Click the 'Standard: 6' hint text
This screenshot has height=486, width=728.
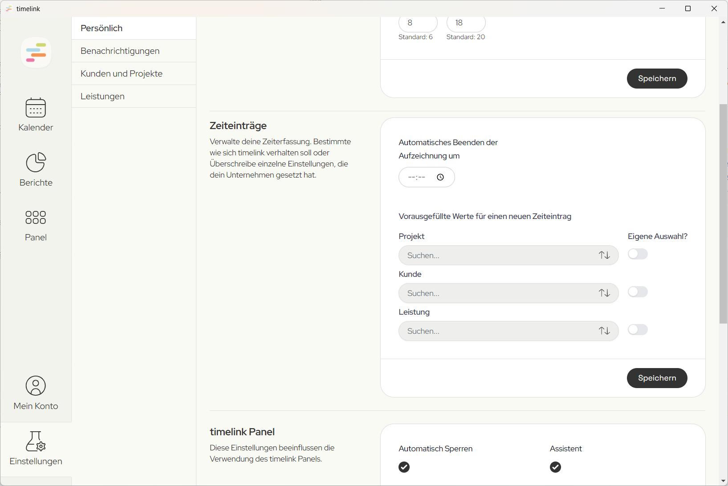point(415,37)
